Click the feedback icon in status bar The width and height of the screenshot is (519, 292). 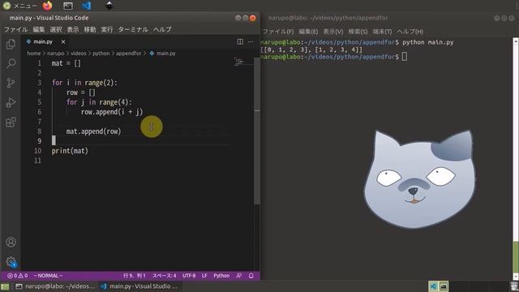(239, 276)
